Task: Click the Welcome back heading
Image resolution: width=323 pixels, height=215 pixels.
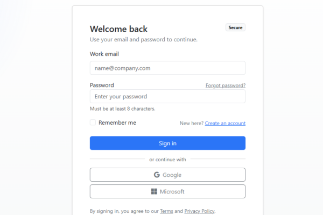Action: point(118,29)
